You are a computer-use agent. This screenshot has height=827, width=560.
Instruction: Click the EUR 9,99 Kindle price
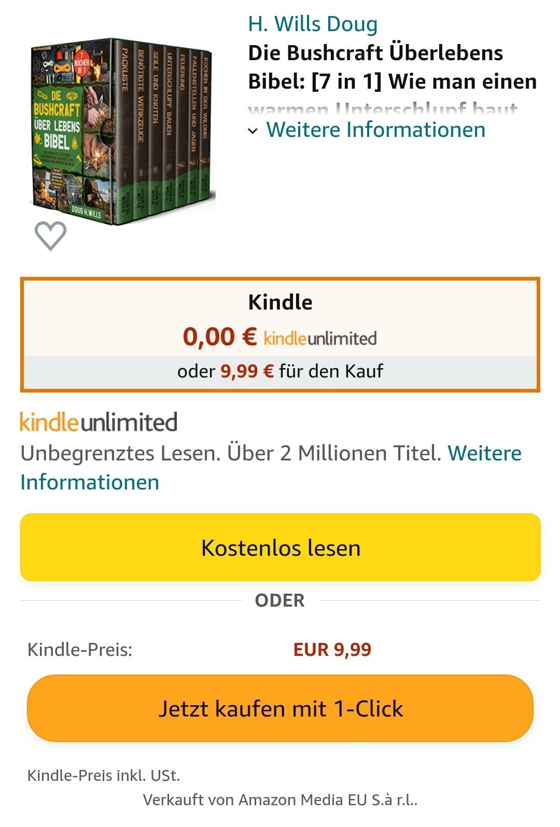click(x=332, y=649)
